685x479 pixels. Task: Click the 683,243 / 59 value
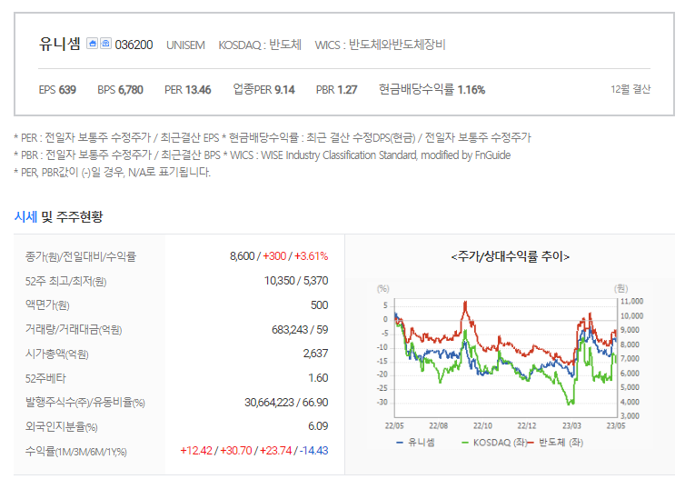[300, 330]
